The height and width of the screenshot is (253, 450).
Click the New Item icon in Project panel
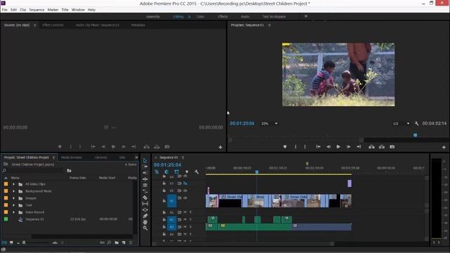(x=124, y=242)
